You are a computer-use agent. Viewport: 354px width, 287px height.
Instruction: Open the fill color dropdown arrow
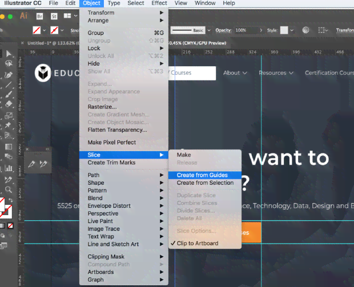45,30
